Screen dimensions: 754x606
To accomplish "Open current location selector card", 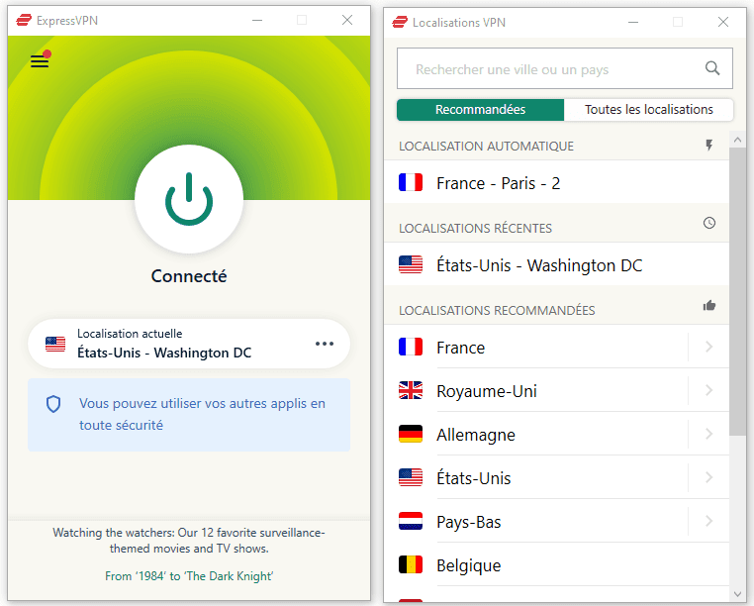I will coord(188,344).
